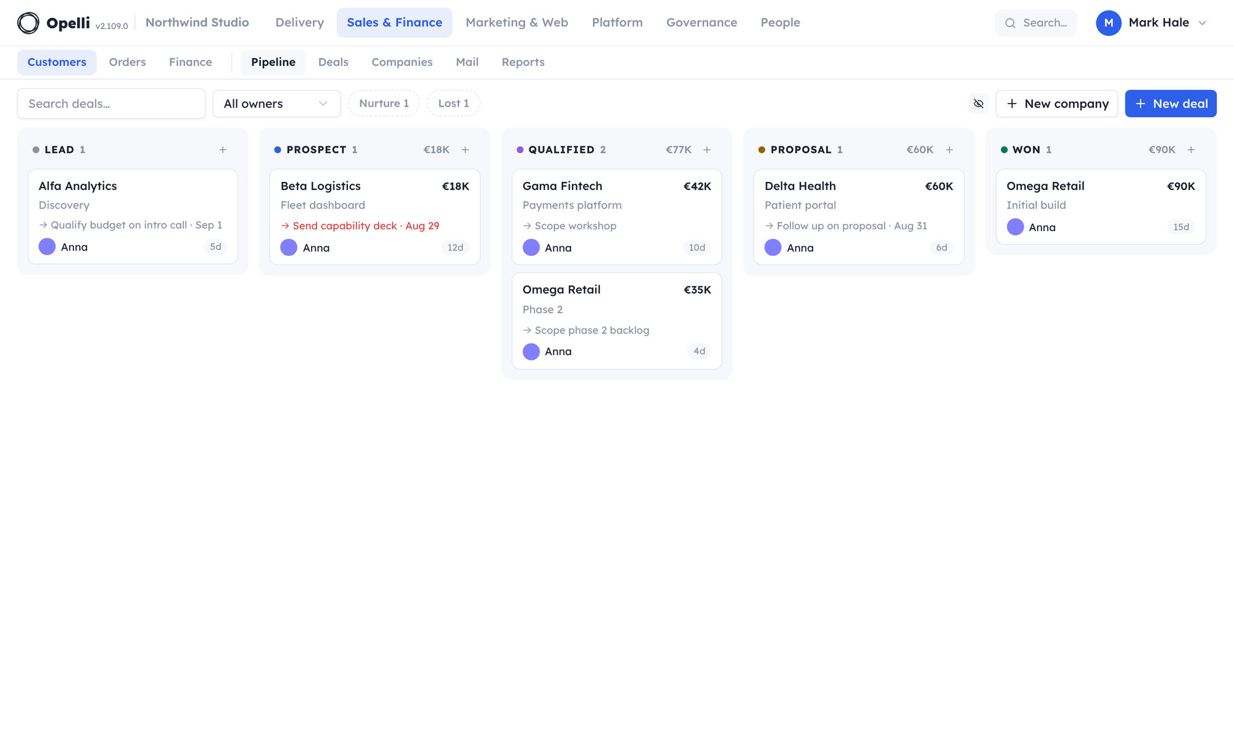Switch to the Mail tab
This screenshot has height=736, width=1234.
tap(467, 62)
